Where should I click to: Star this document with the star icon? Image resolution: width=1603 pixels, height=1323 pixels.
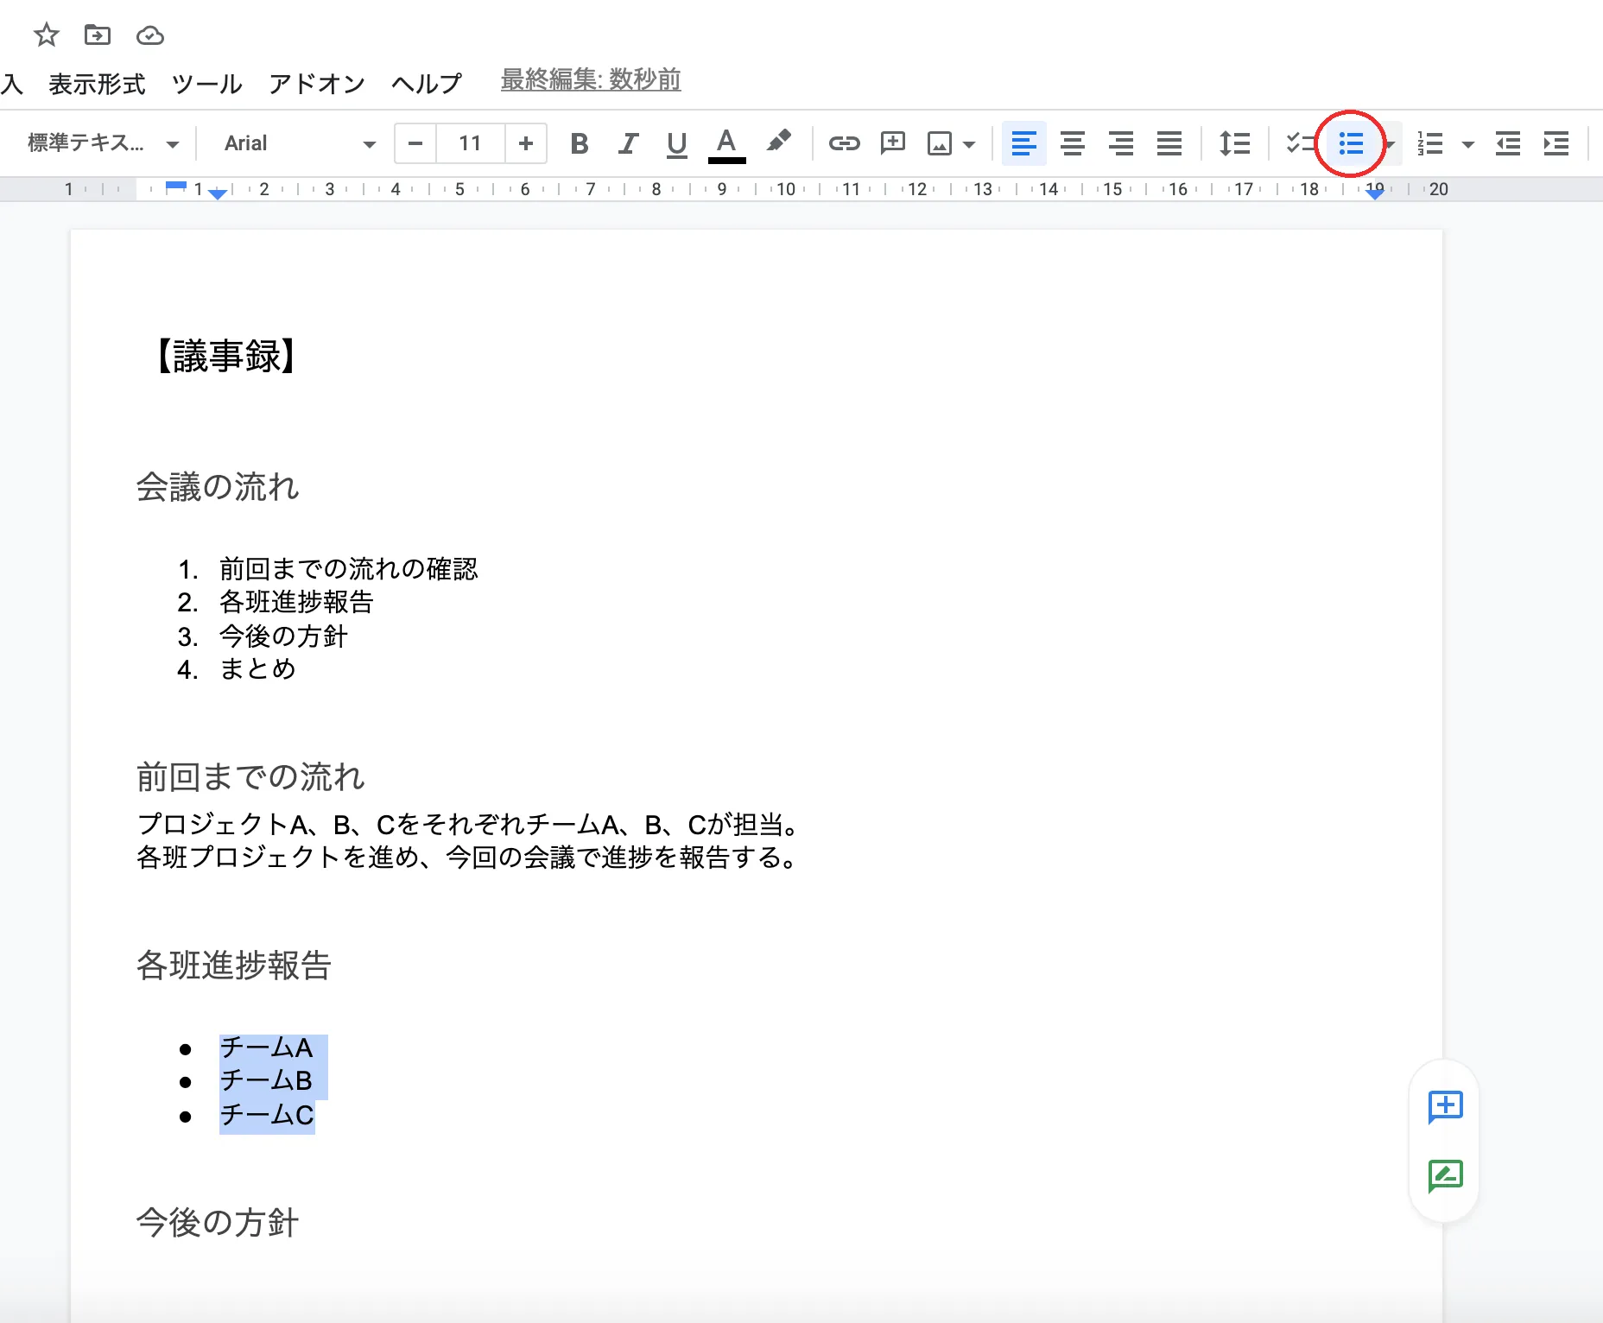[x=46, y=35]
